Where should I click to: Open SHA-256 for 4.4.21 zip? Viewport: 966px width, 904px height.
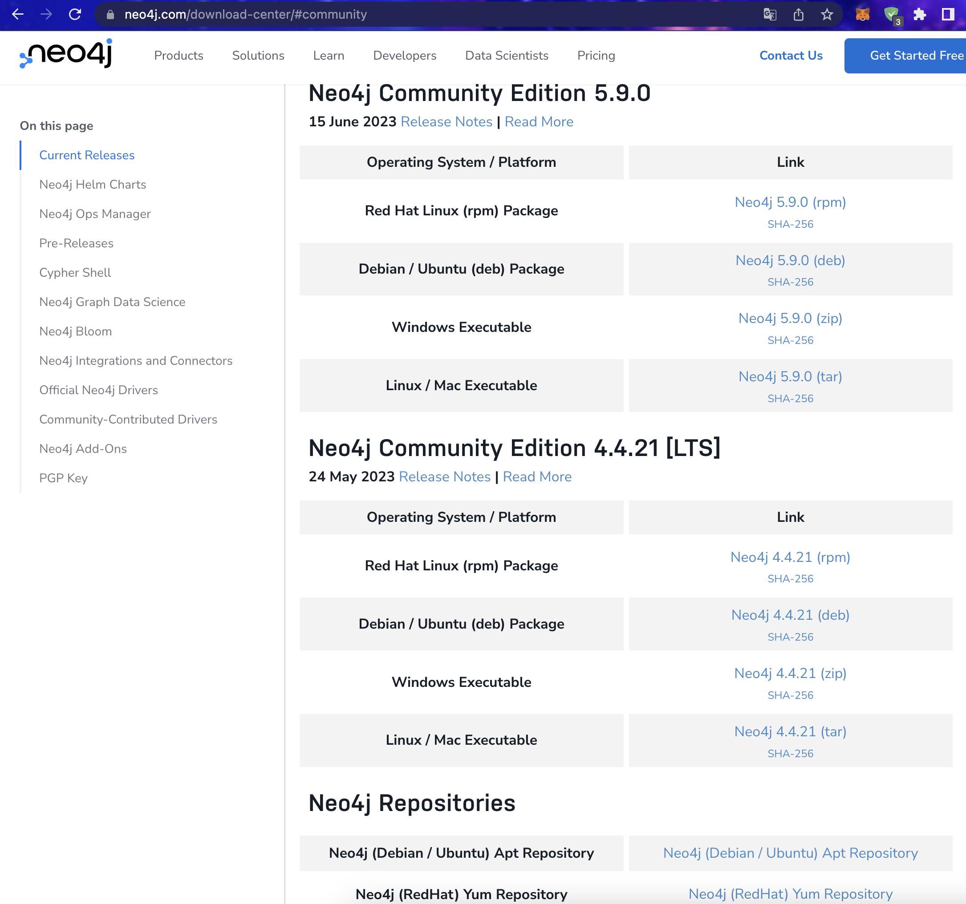[x=790, y=695]
